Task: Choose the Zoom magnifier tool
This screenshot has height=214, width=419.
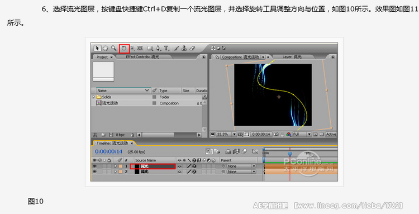Action: (x=114, y=49)
